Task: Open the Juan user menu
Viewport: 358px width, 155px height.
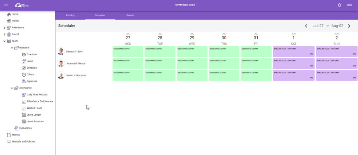Action: coord(349,5)
